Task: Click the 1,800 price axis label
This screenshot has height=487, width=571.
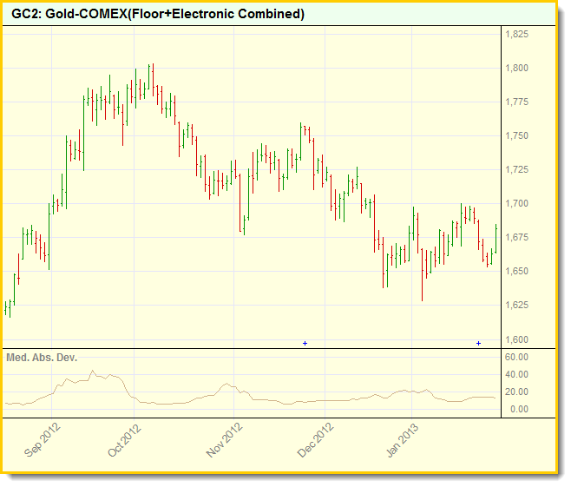Action: (517, 69)
